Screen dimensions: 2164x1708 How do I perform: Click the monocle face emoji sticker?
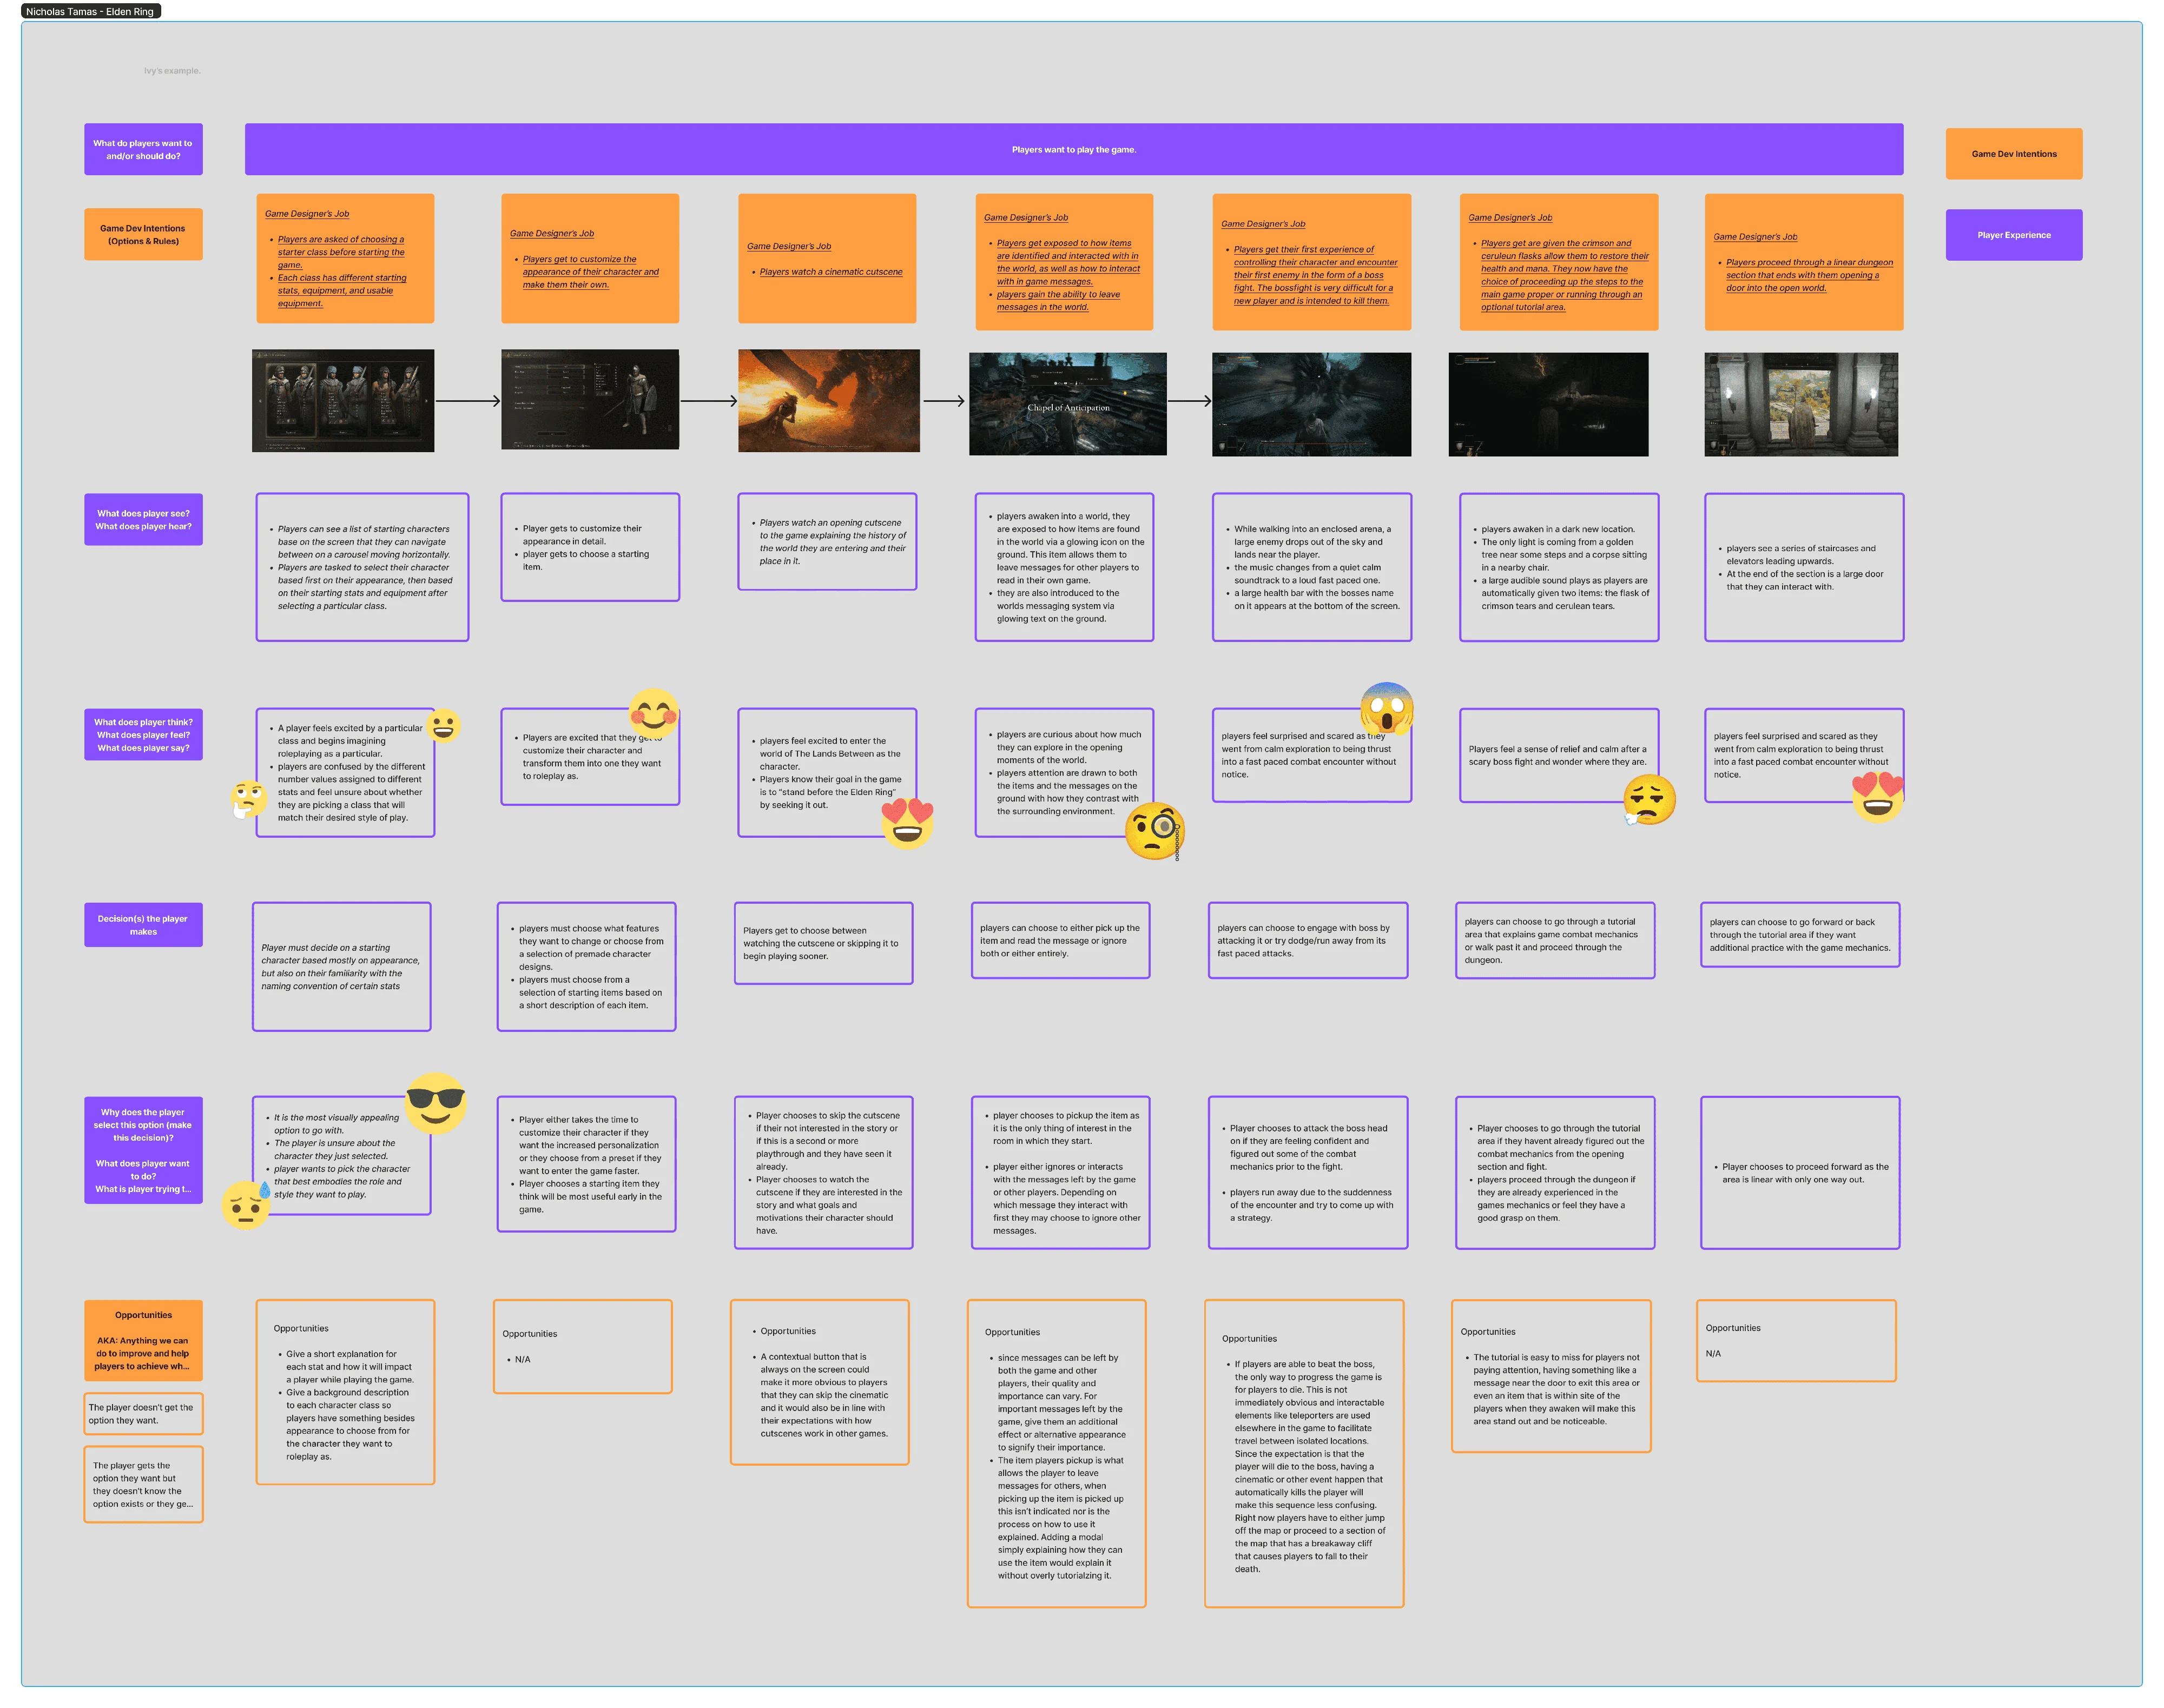pyautogui.click(x=1154, y=831)
